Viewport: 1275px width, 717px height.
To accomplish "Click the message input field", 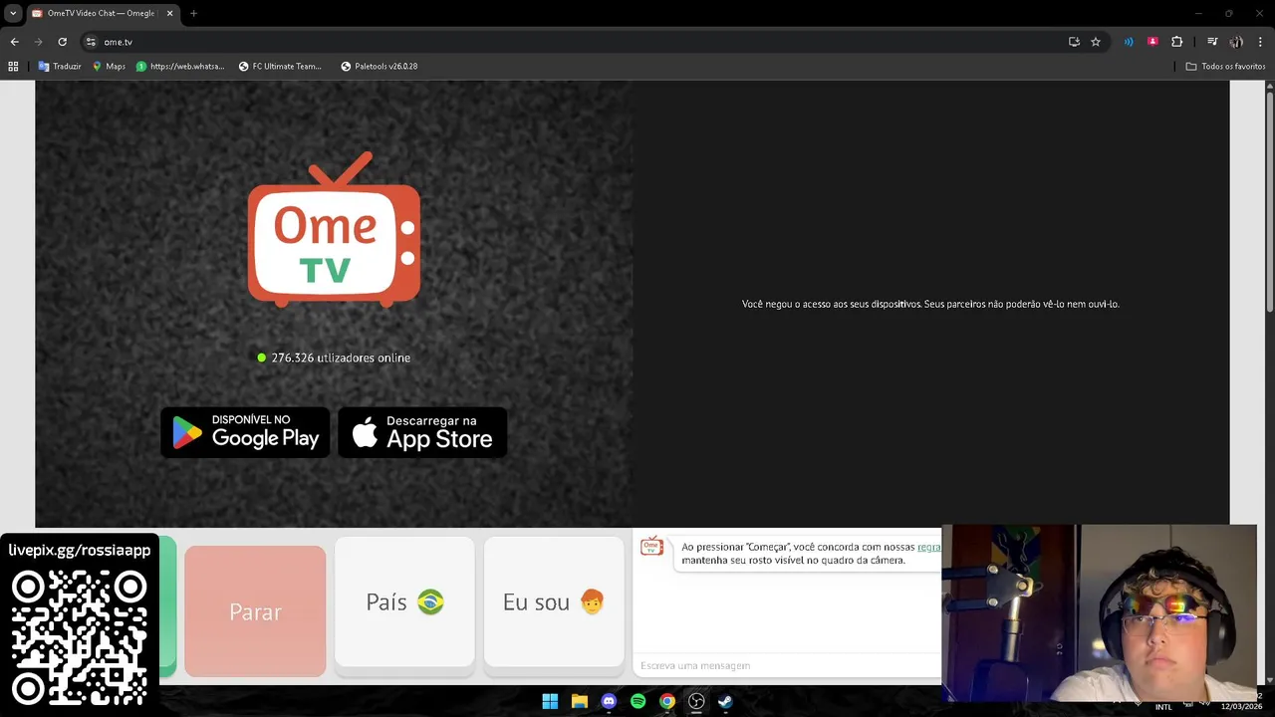I will pos(787,665).
